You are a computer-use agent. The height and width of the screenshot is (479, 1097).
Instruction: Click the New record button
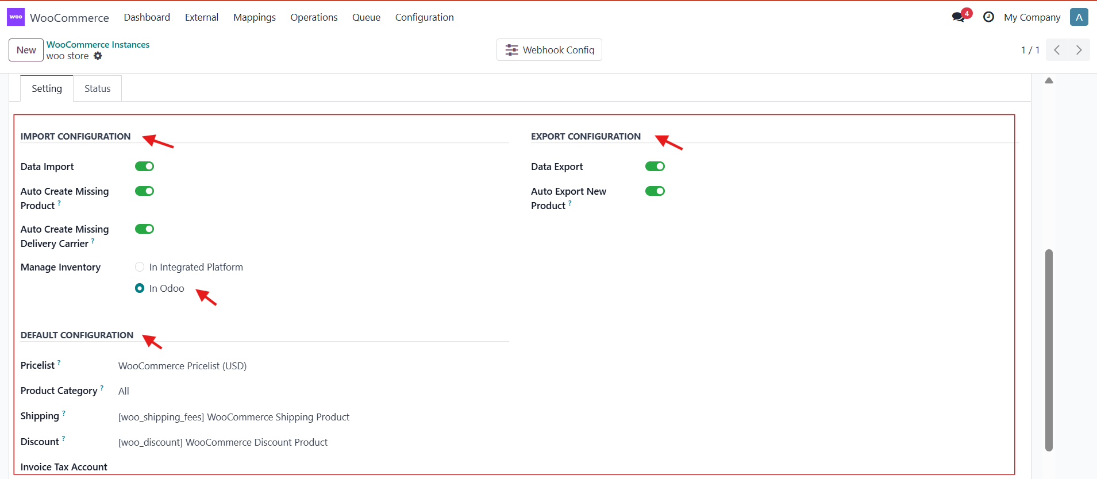(x=26, y=50)
